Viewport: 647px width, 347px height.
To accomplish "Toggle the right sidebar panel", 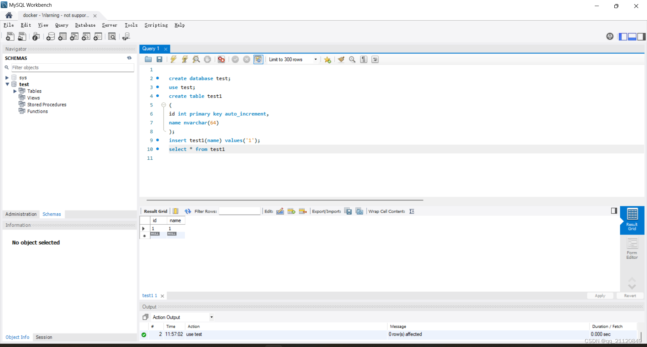I will (641, 36).
